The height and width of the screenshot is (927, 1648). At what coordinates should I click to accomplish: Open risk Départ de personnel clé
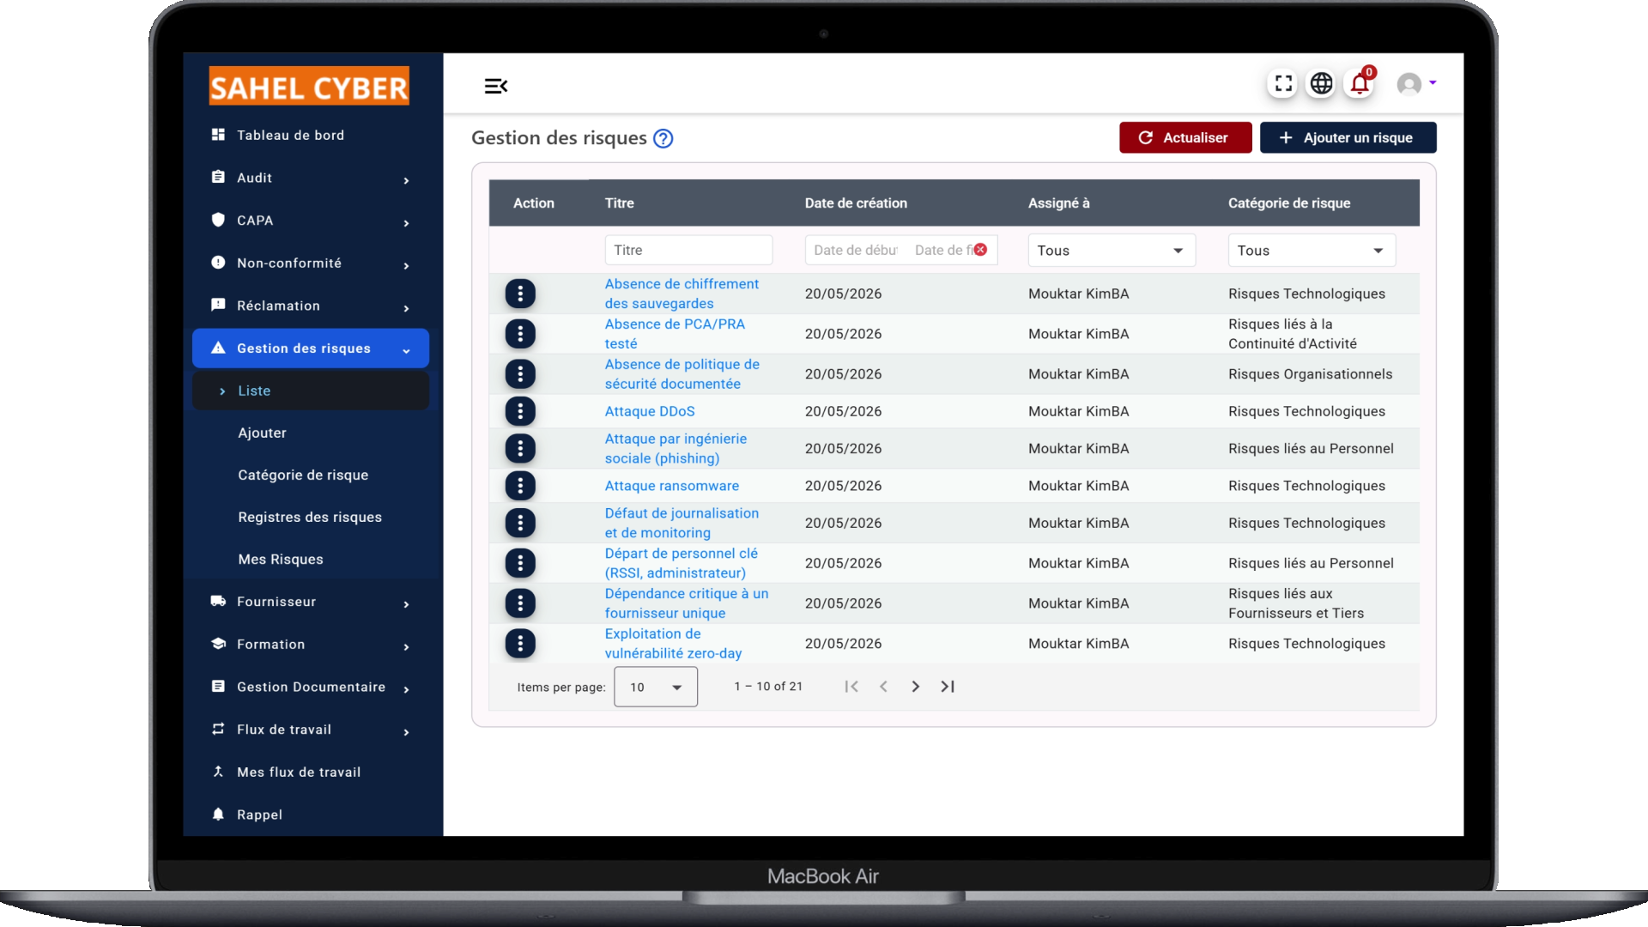pos(682,563)
